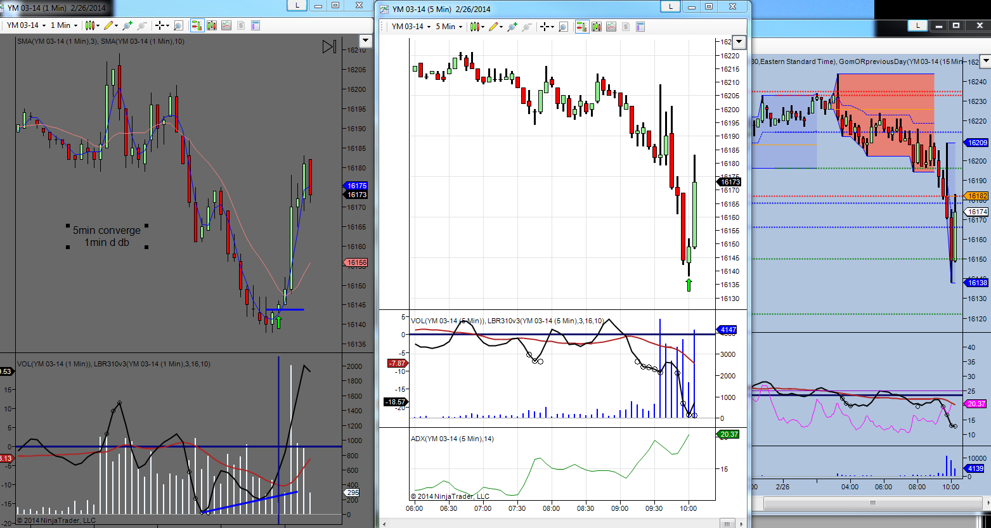Click the blue 16175 price marker

click(356, 186)
